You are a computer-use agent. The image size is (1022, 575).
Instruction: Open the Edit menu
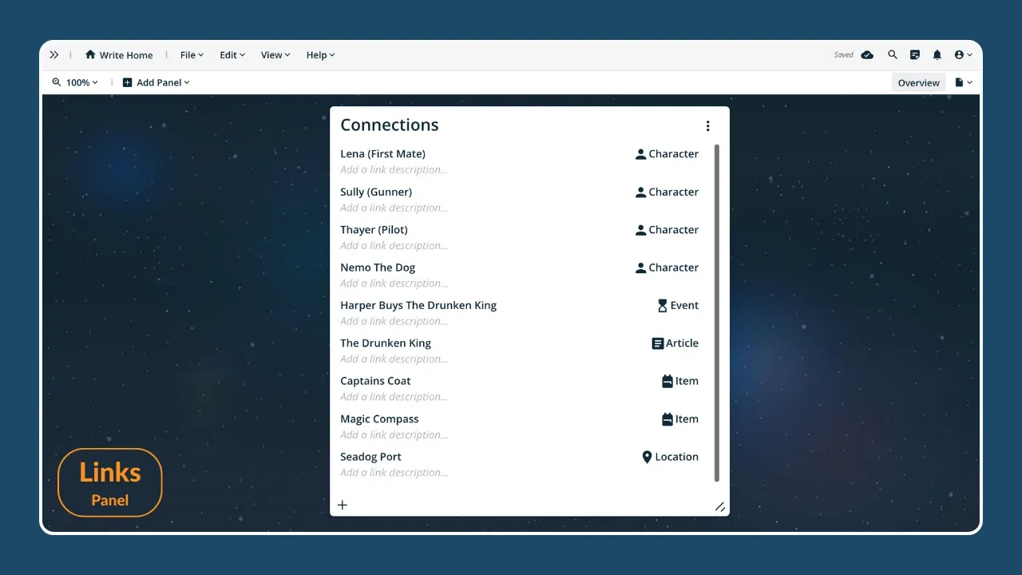tap(232, 55)
